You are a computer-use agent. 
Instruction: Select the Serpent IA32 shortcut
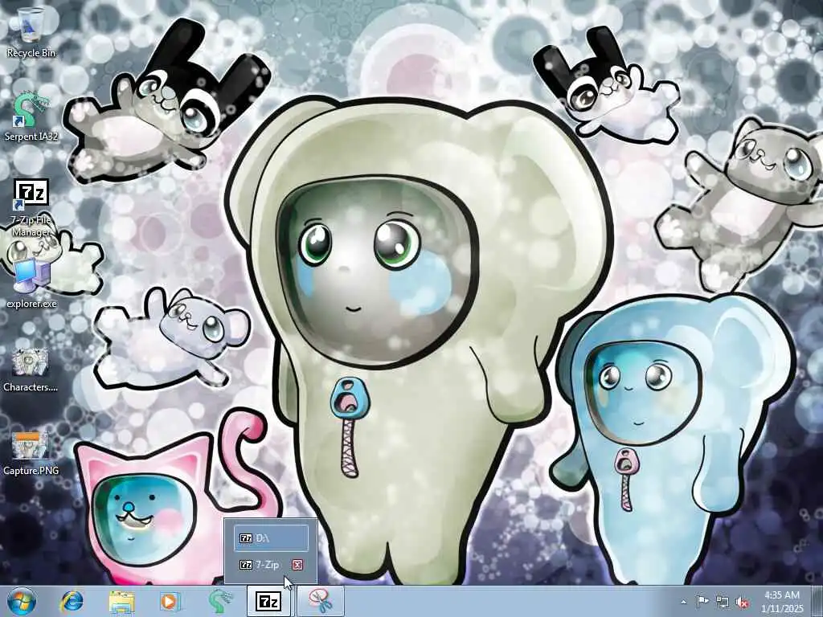(31, 116)
